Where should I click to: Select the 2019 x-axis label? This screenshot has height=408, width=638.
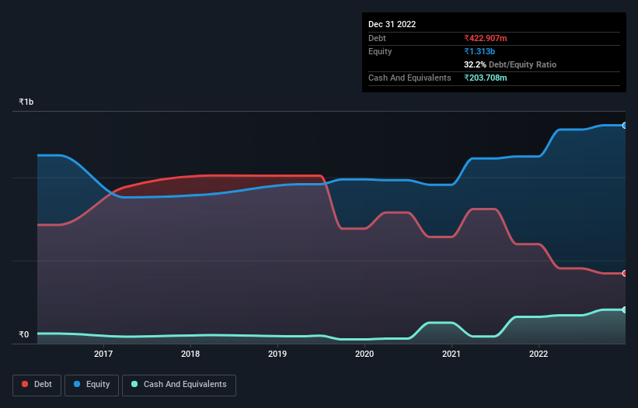pos(277,354)
